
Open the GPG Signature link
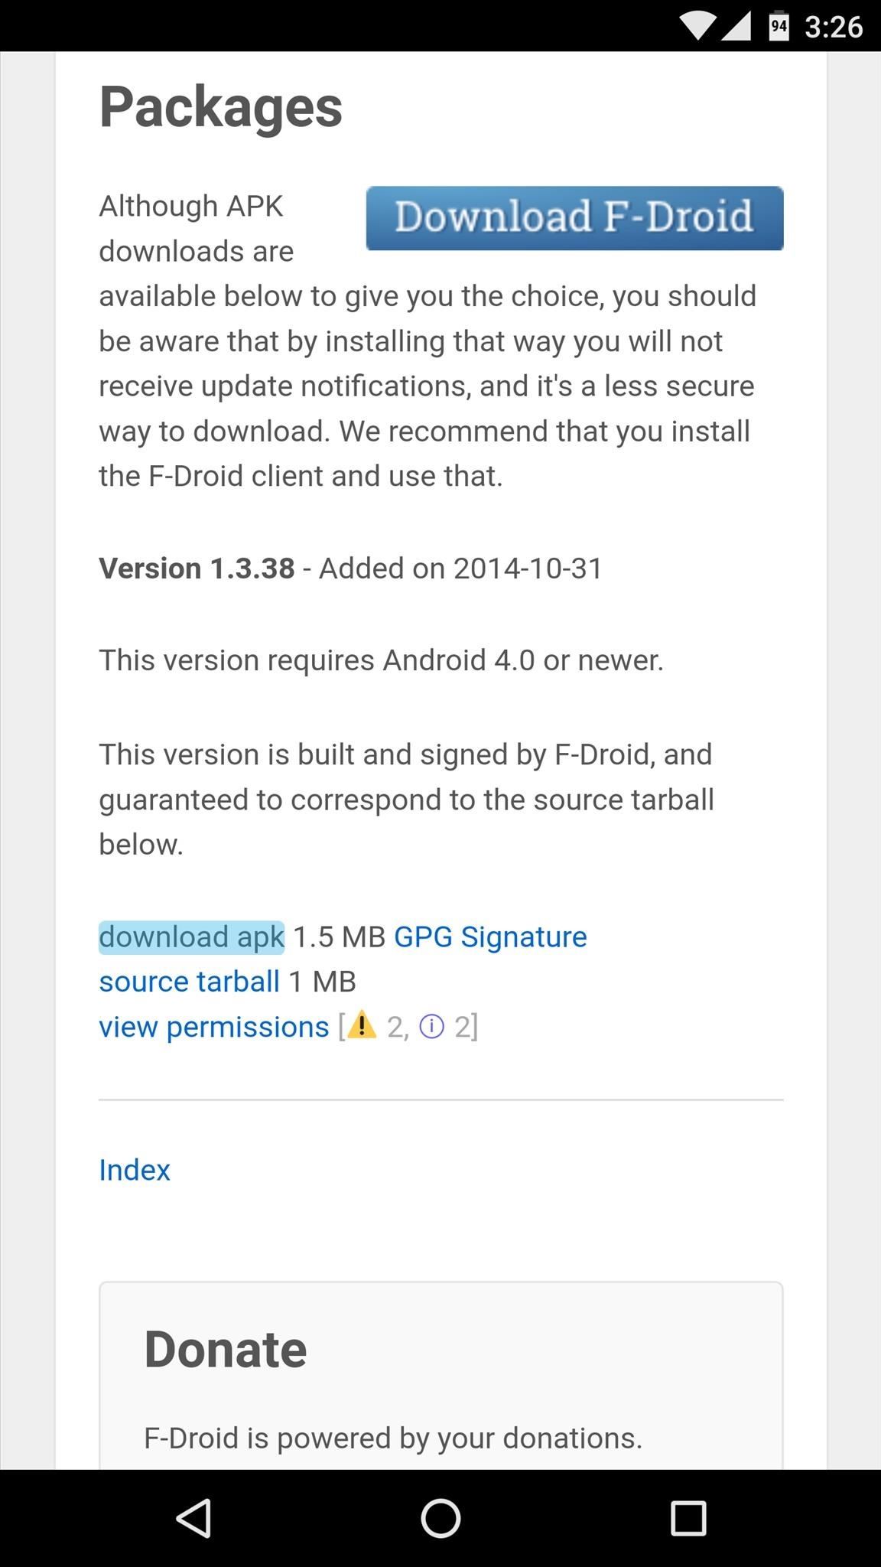click(490, 937)
